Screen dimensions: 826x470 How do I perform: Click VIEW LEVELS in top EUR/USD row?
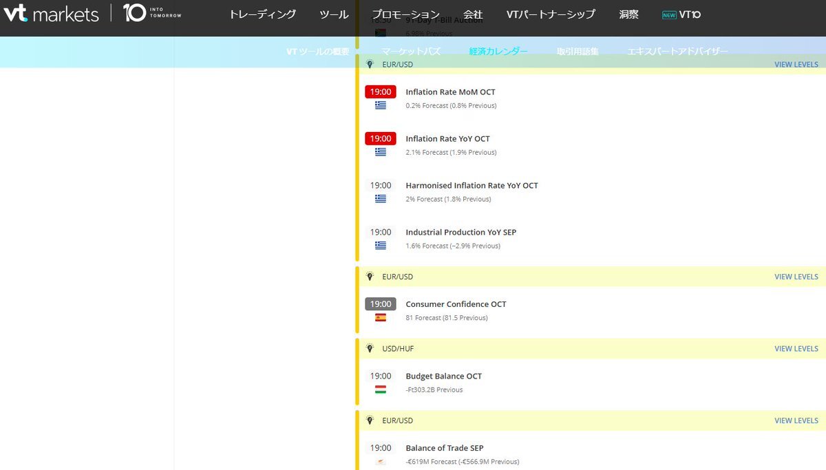[x=796, y=65]
